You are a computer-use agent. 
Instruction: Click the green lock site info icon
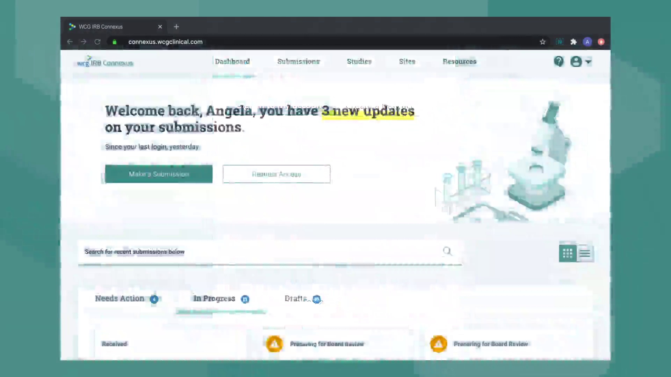pos(114,42)
